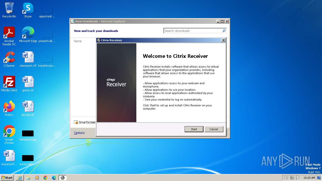The width and height of the screenshot is (322, 181).
Task: Click the View Downloads title bar icon
Action: [73, 21]
